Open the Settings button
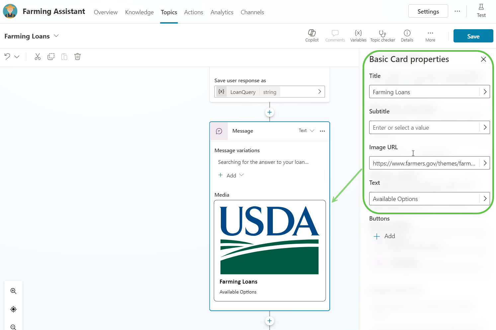Screen dimensions: 496x330 [428, 11]
